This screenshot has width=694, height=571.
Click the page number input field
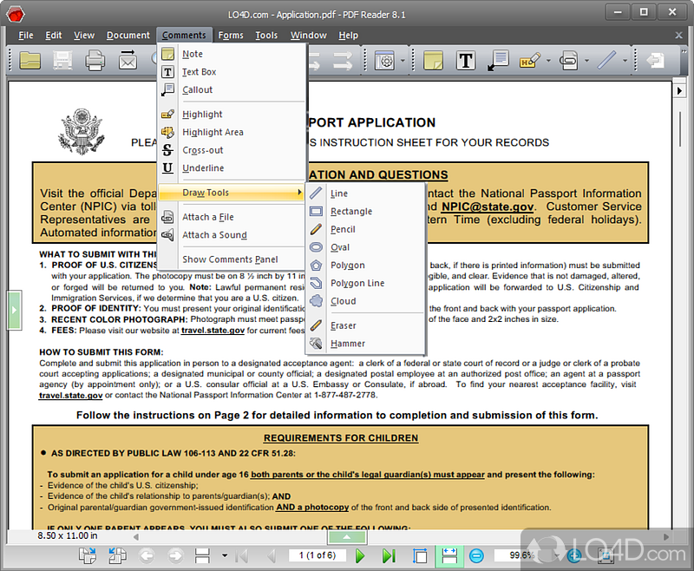tap(318, 555)
